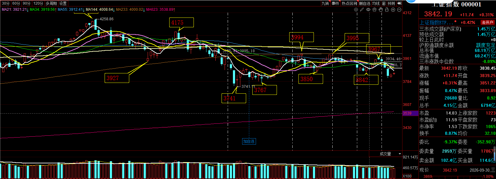Click the 3539 highlighted price axis marker
This screenshot has width=496, height=179.
tap(410, 113)
